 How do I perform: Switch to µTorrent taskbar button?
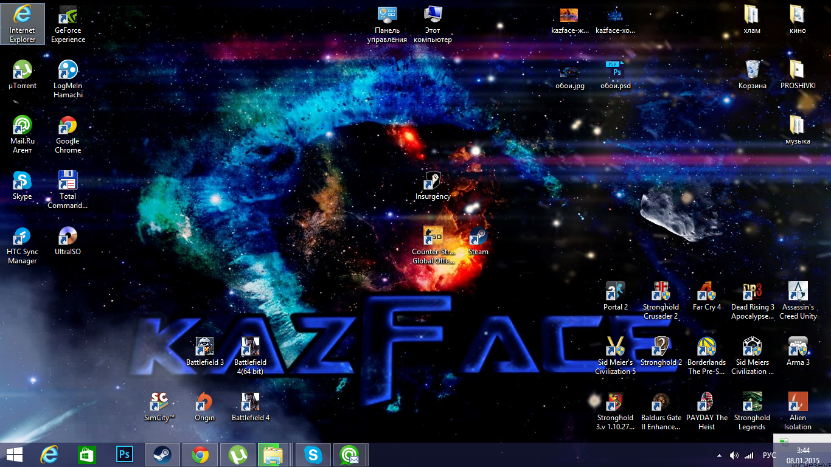coord(238,455)
